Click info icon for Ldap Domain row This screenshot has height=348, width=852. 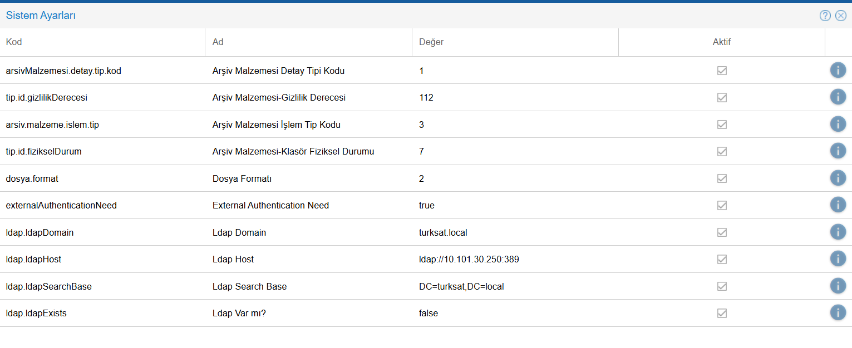pos(838,232)
